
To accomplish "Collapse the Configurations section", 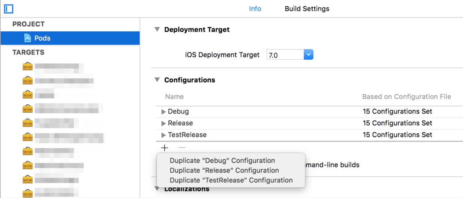I will click(157, 80).
